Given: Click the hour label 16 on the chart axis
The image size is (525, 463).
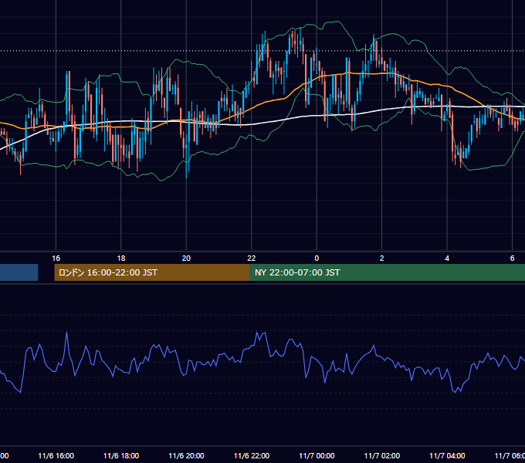Looking at the screenshot, I should coord(56,259).
